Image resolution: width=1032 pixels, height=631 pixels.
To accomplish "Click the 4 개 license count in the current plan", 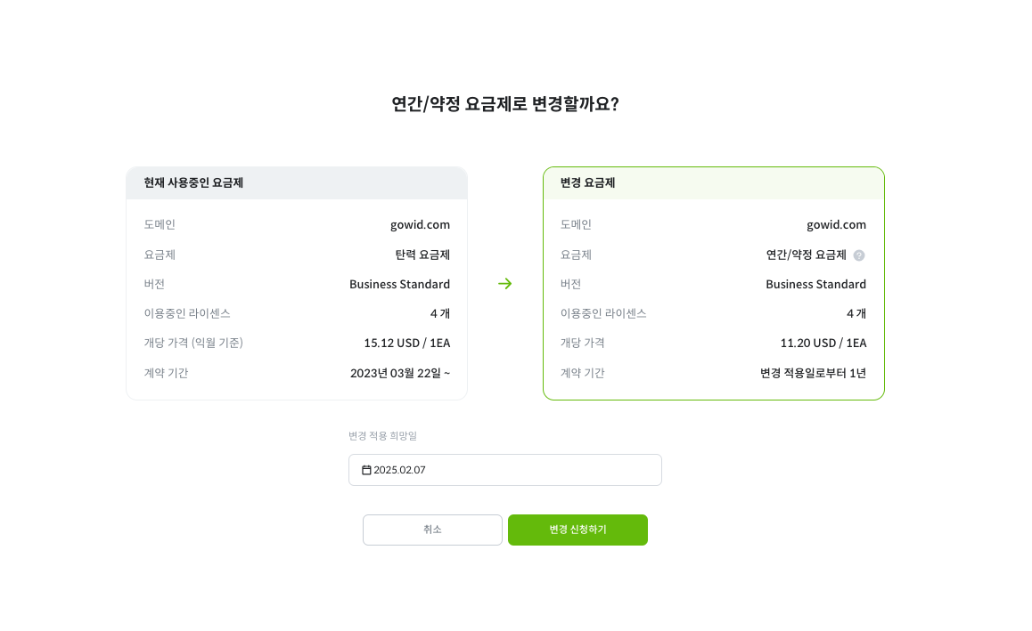I will pos(439,313).
